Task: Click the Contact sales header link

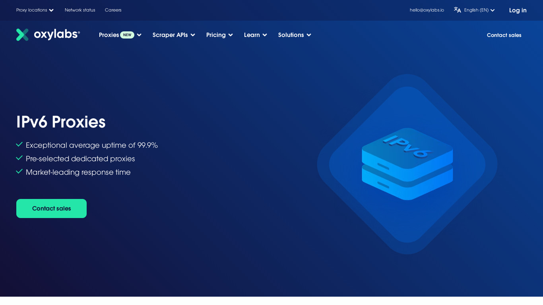Action: tap(504, 35)
